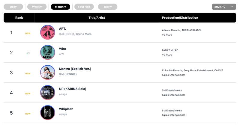Screen dimensions: 240x125
Task: Switch to the First Half tab
Action: coord(84,7)
